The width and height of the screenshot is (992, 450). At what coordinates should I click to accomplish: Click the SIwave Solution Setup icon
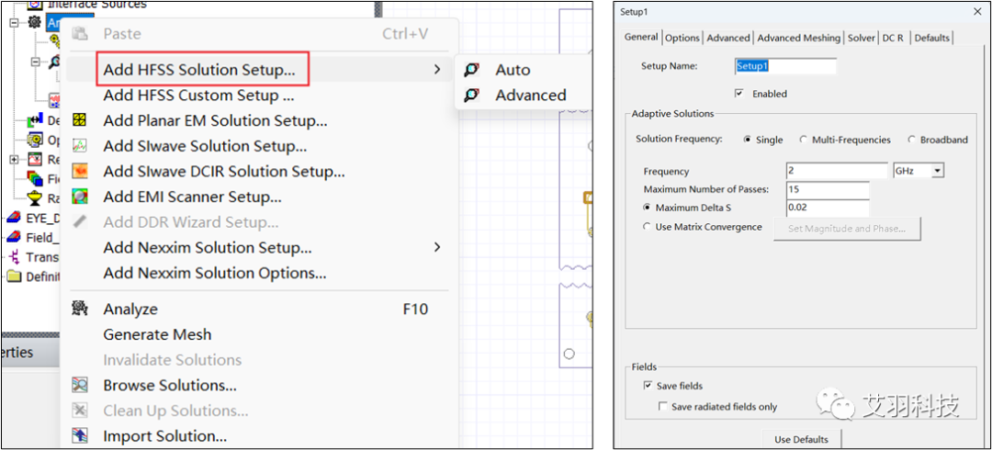(x=80, y=146)
